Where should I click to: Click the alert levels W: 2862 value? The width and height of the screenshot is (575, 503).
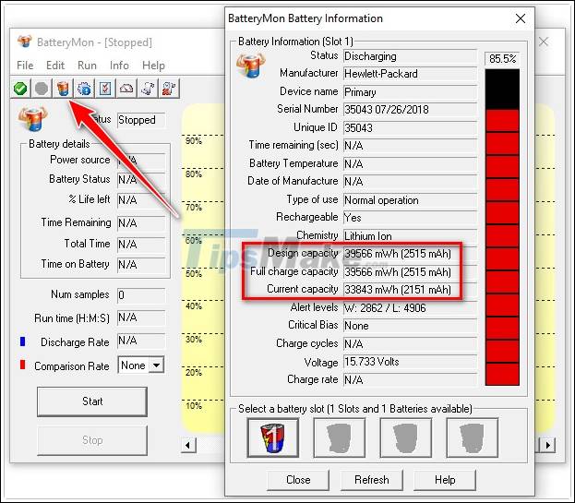[x=410, y=308]
